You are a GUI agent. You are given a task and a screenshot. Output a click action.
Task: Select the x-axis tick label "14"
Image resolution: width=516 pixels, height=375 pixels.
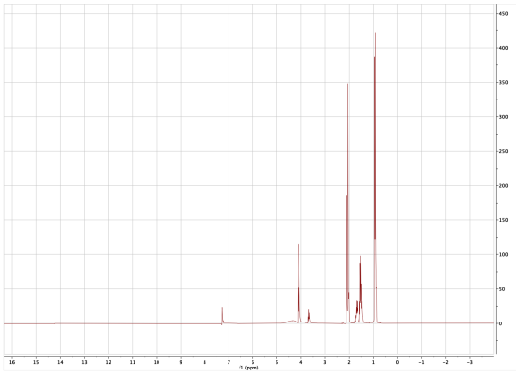pos(60,362)
